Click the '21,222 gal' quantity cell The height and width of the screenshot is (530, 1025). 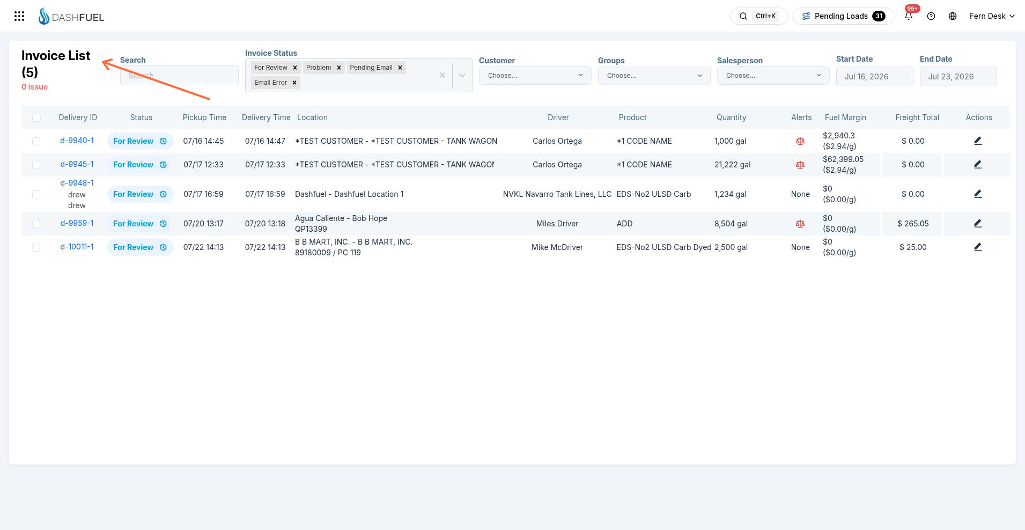[733, 165]
